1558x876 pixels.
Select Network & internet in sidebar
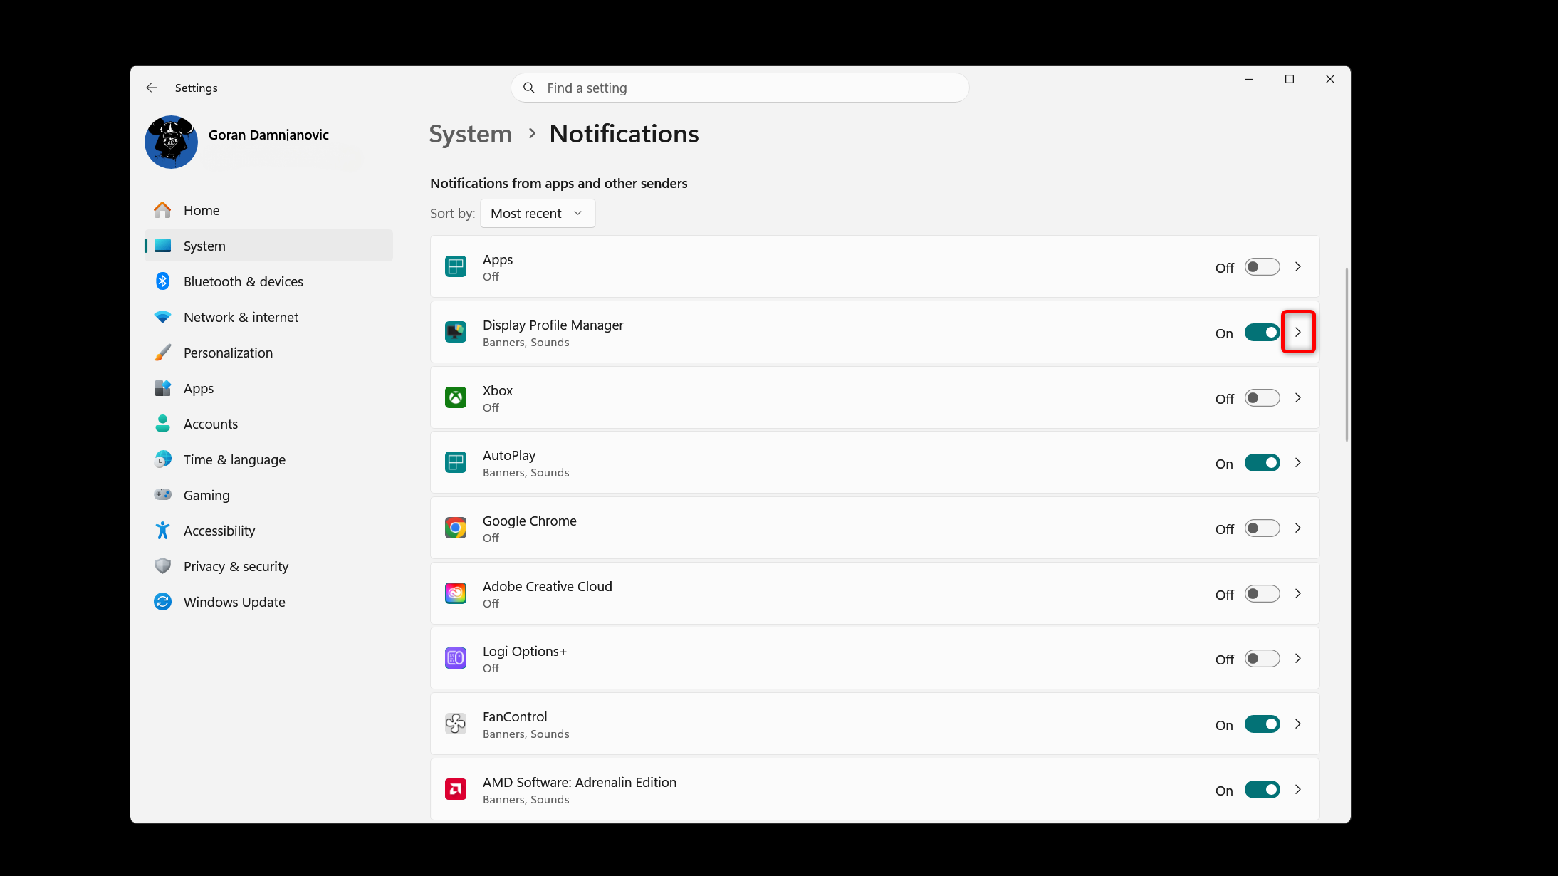268,317
